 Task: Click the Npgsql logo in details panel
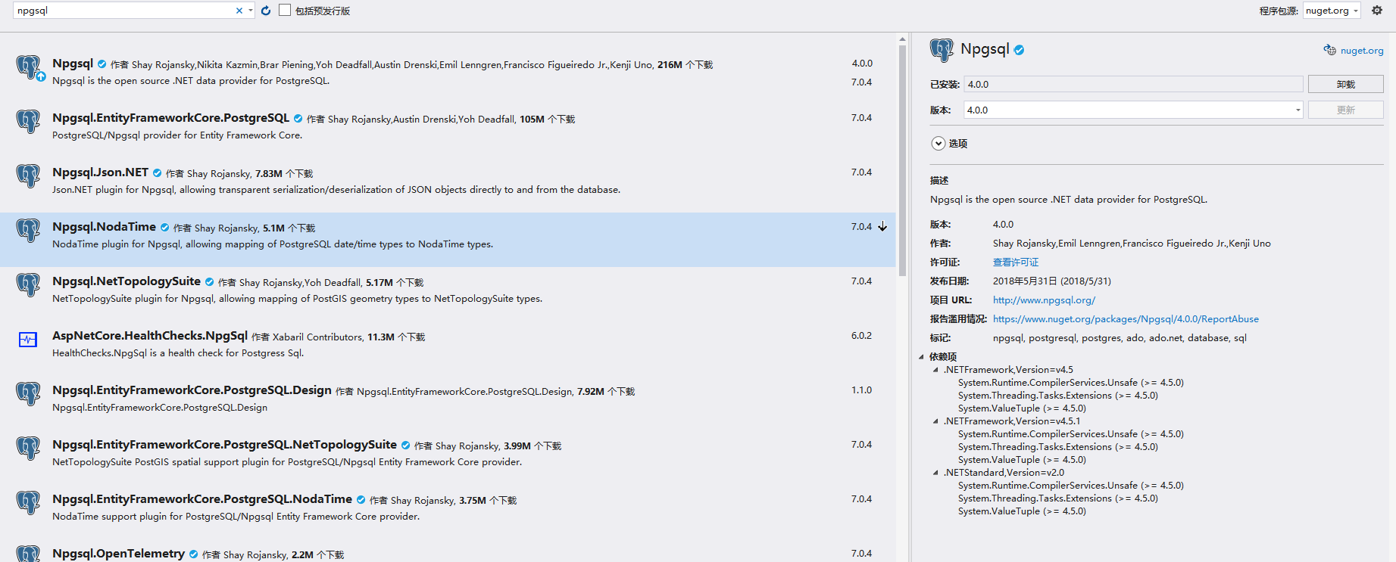(942, 50)
